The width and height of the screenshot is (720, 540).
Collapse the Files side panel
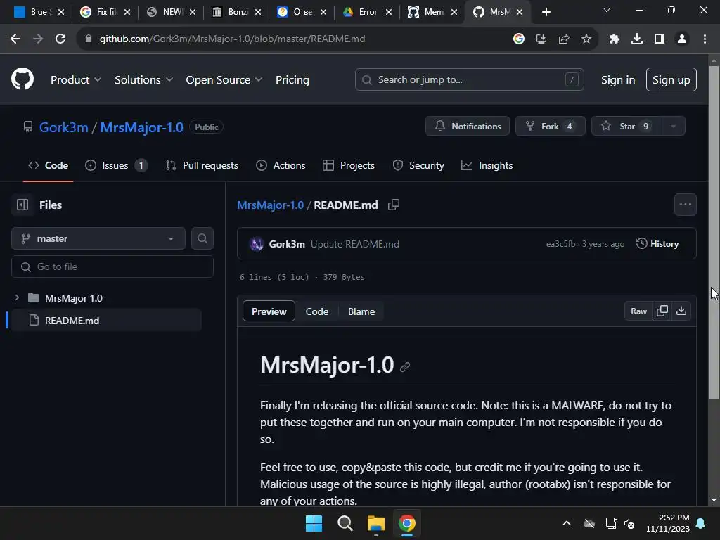click(x=22, y=205)
